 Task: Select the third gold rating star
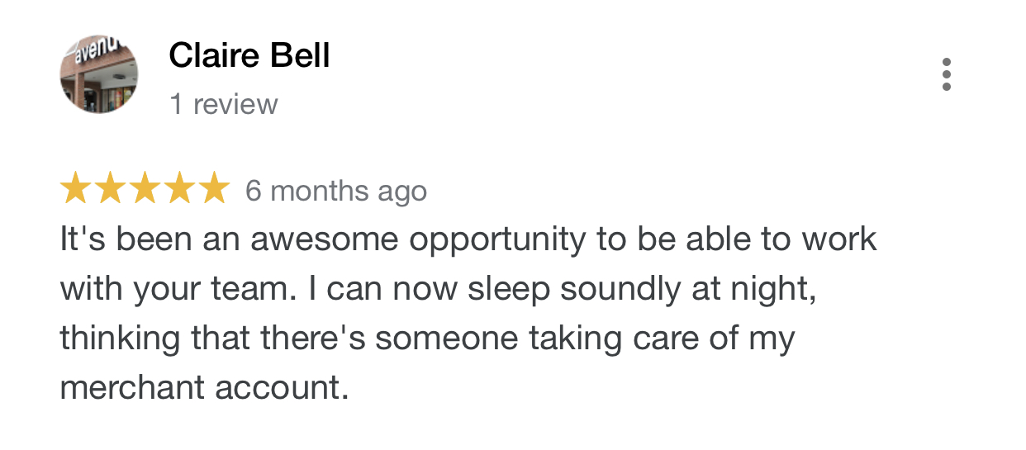tap(145, 188)
